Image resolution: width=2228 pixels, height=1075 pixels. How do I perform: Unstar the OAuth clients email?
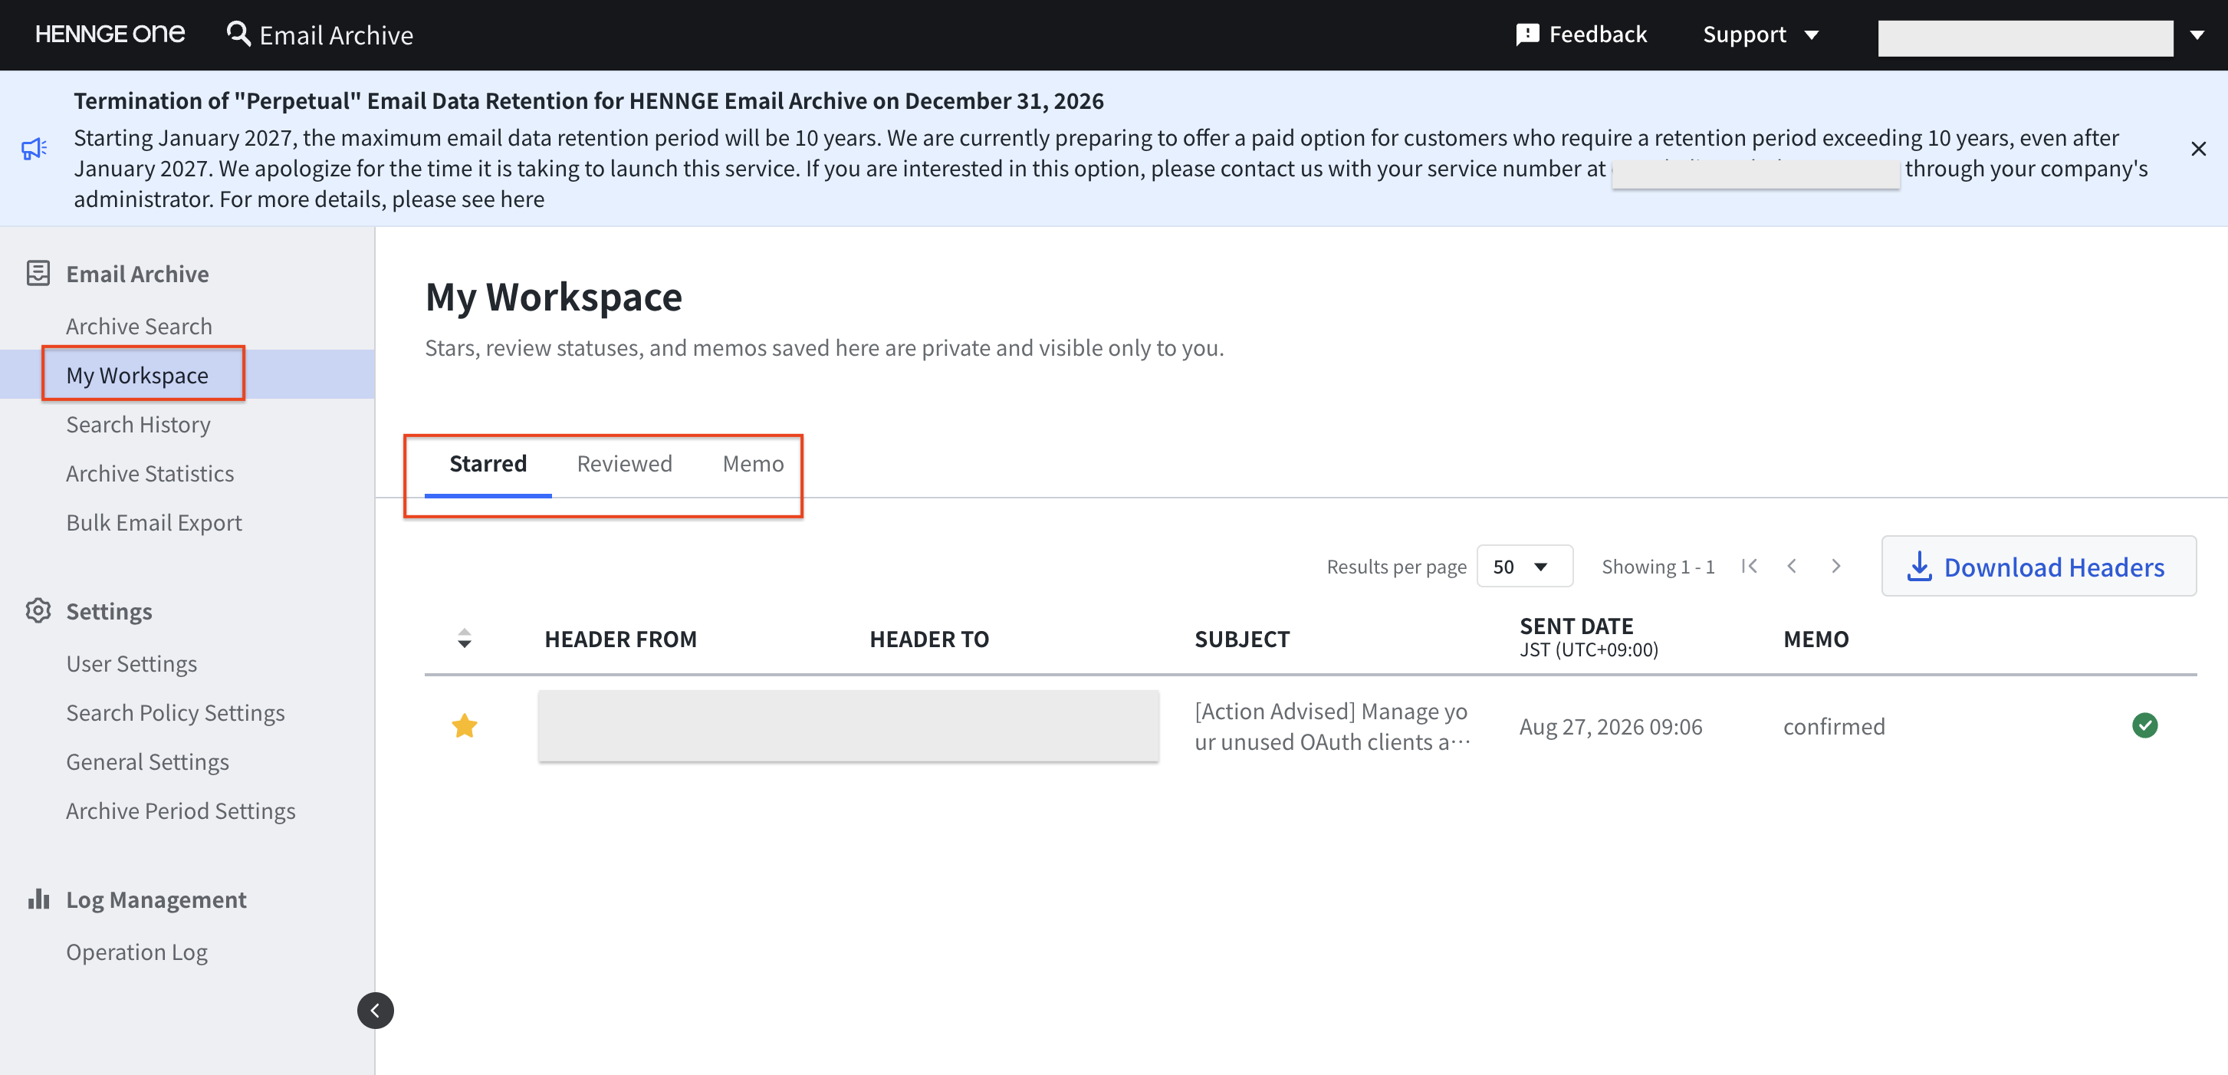(x=465, y=725)
